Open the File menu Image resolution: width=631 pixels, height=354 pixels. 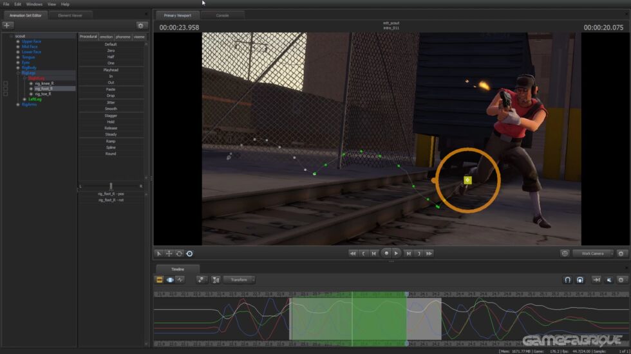(x=6, y=4)
